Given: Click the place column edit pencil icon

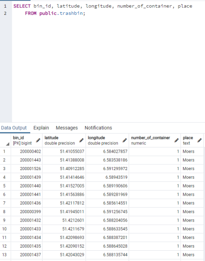Looking at the screenshot, I should click(199, 140).
